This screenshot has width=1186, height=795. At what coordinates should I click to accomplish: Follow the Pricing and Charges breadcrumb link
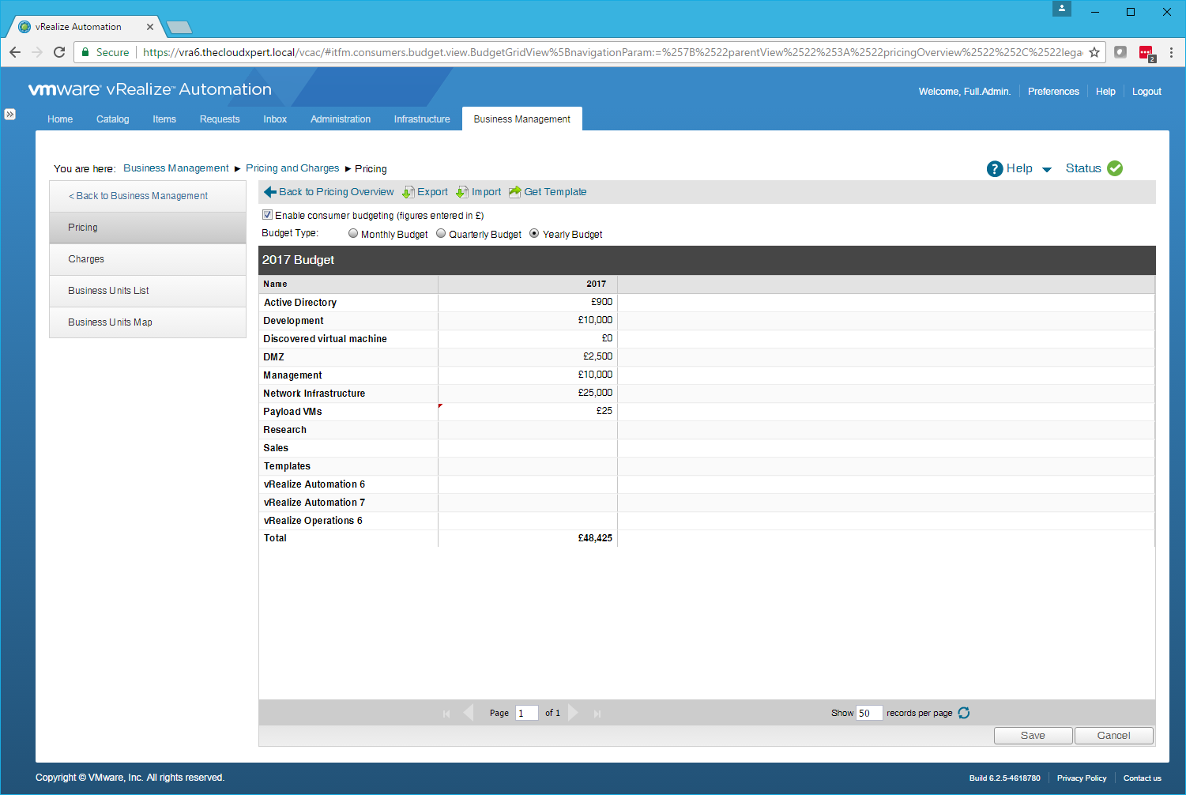coord(292,168)
